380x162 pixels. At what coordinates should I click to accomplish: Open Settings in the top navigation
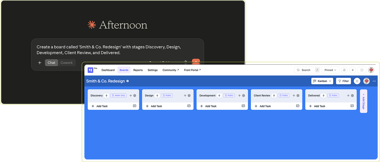click(x=153, y=70)
